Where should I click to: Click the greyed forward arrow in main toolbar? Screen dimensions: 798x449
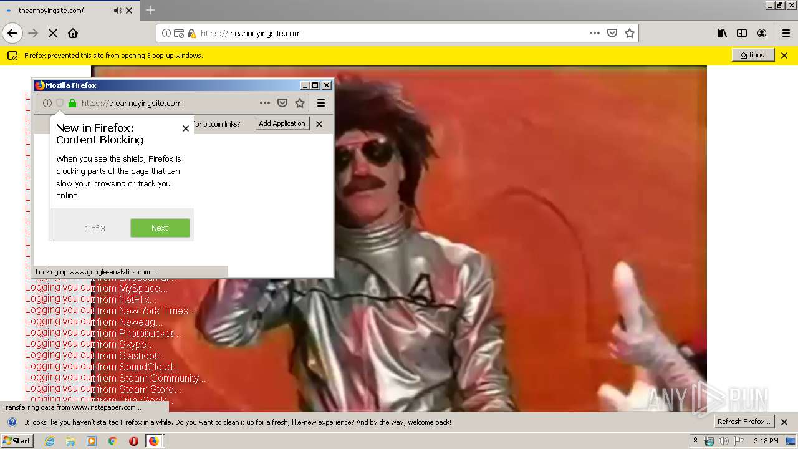(33, 33)
